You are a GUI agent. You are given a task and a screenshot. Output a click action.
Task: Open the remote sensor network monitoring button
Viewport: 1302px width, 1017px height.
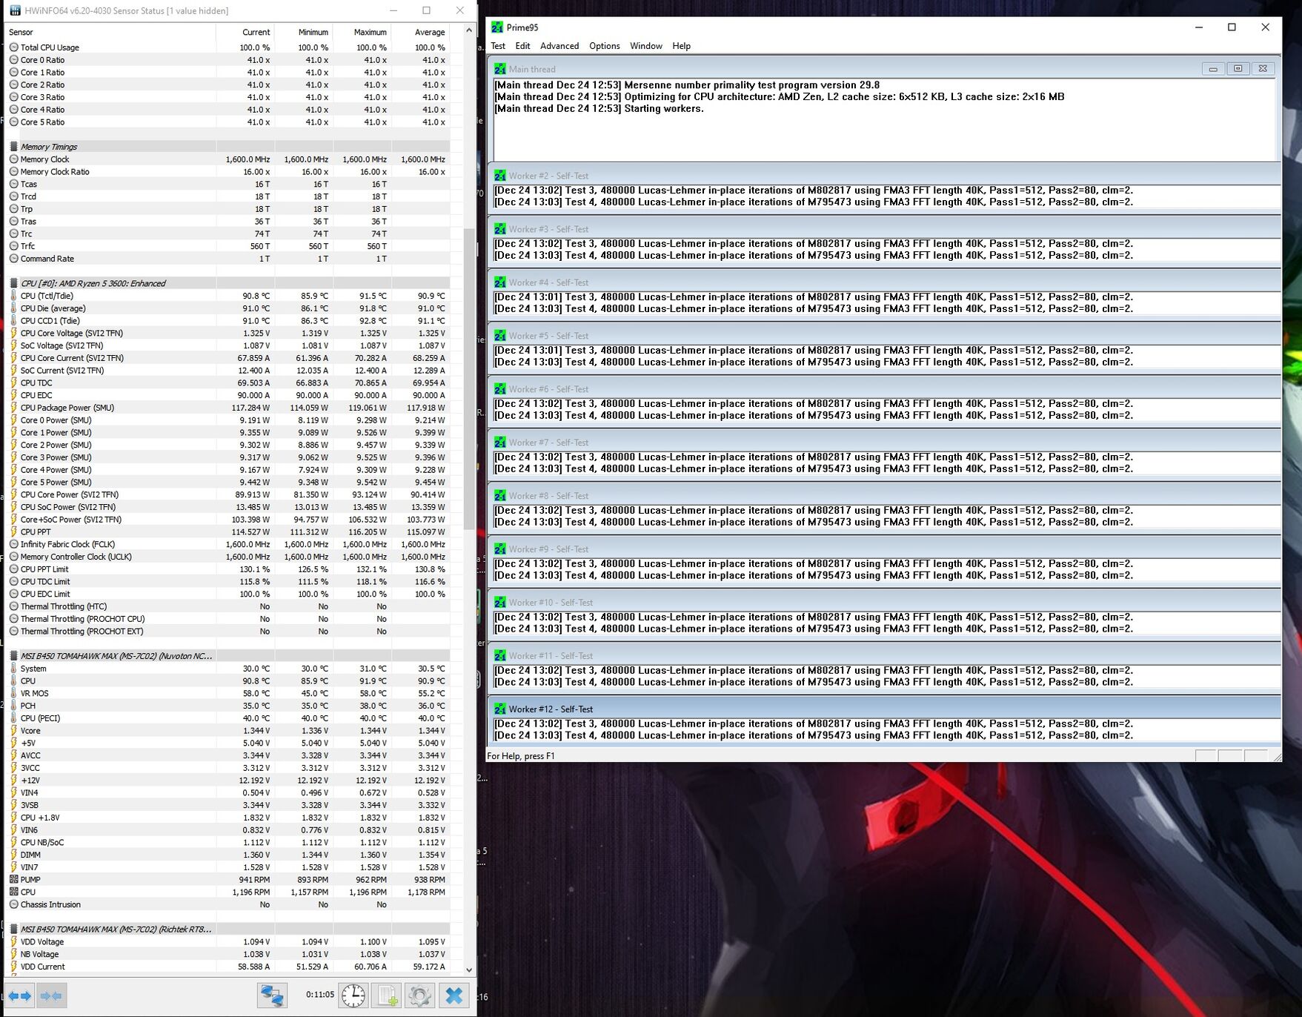[x=272, y=996]
